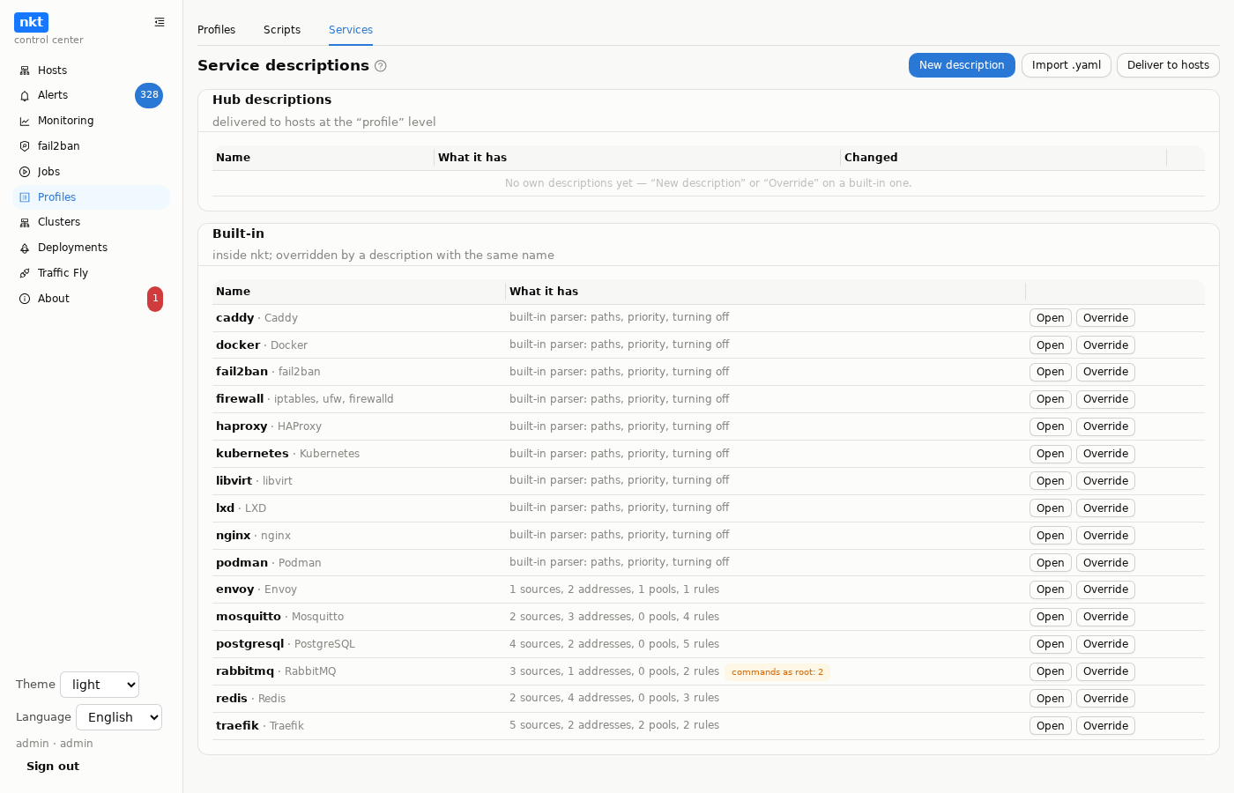Viewport: 1234px width, 793px height.
Task: Click the Profiles sidebar icon
Action: click(x=25, y=197)
